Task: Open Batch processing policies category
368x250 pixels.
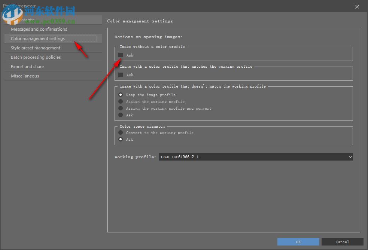Action: [x=53, y=57]
